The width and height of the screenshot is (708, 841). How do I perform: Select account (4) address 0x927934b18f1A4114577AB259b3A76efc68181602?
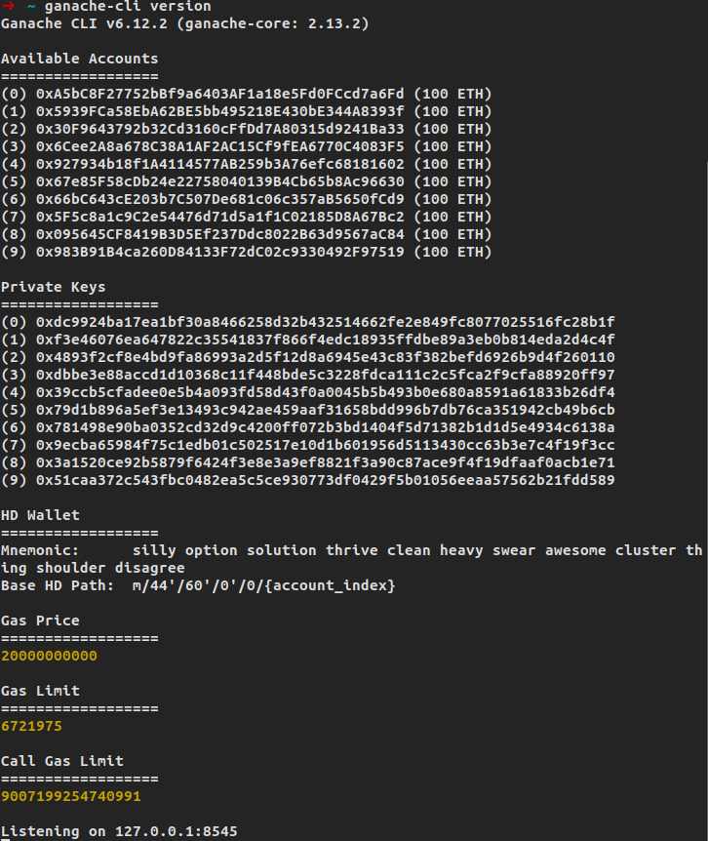click(219, 164)
